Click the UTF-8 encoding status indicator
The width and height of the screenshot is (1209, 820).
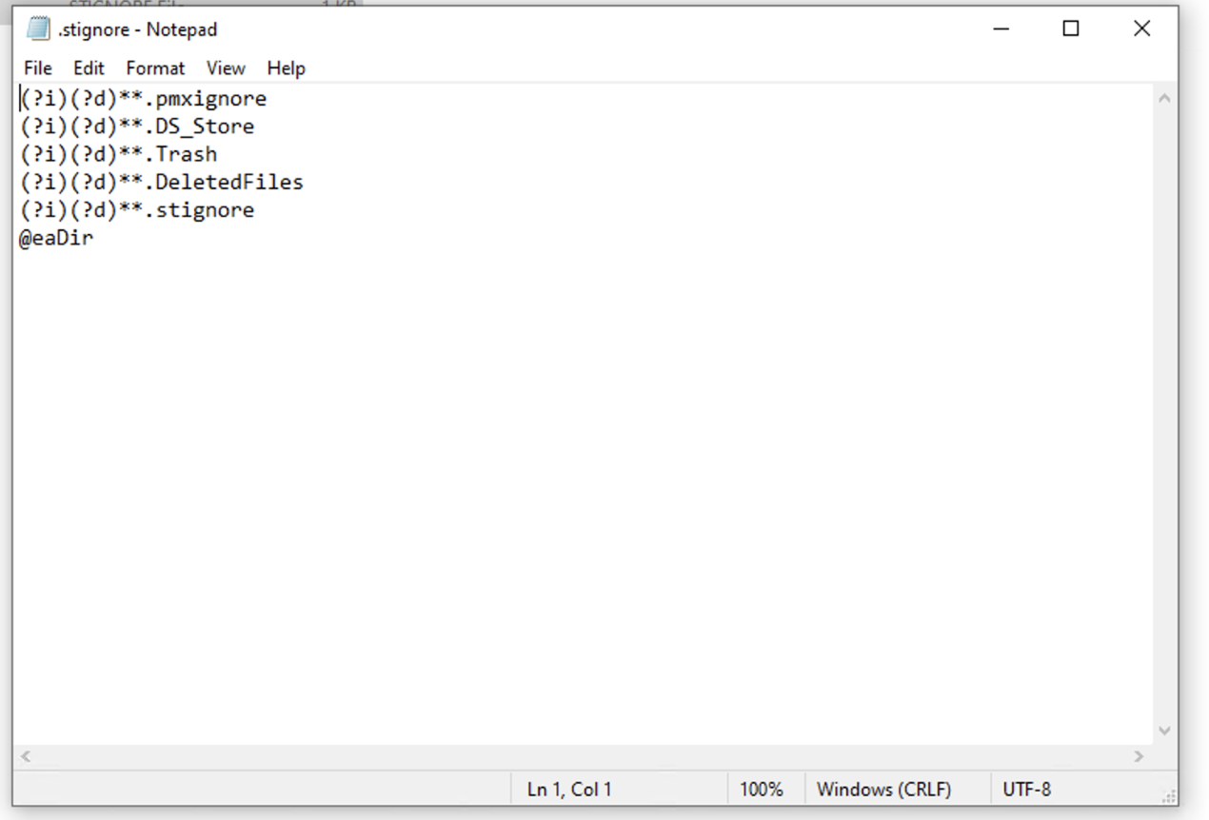coord(1027,790)
